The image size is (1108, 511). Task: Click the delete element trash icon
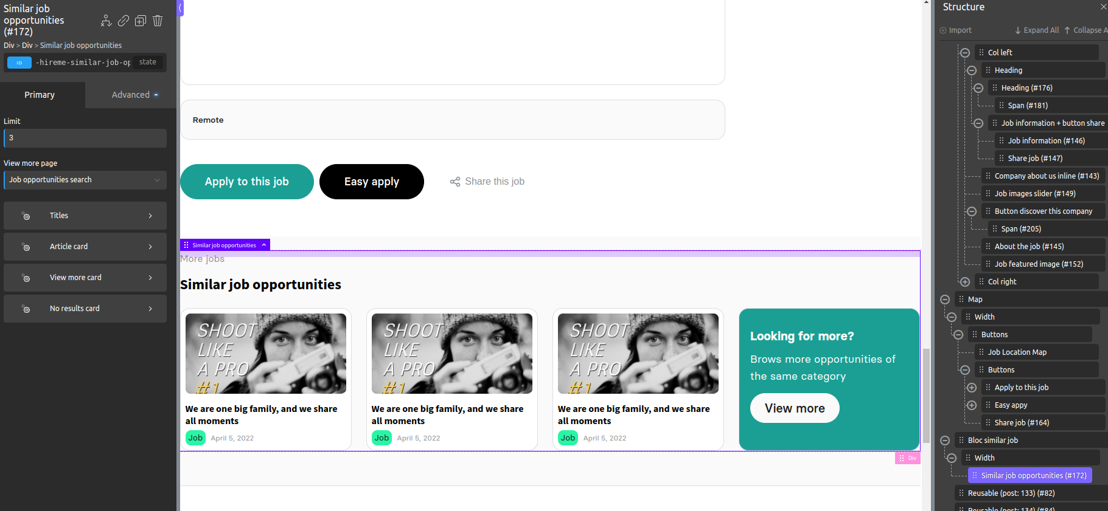(158, 21)
